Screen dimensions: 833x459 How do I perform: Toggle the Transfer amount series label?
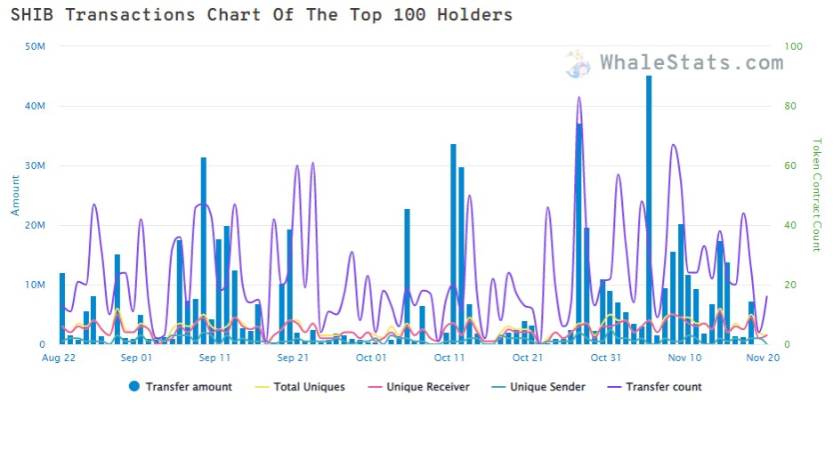[x=189, y=387]
